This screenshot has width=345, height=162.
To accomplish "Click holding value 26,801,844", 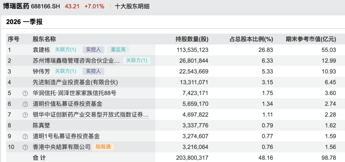I will point(194,60).
